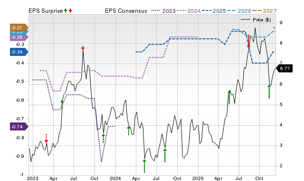Click the -0.5 label on EPS axis
The width and height of the screenshot is (304, 181).
coord(20,81)
